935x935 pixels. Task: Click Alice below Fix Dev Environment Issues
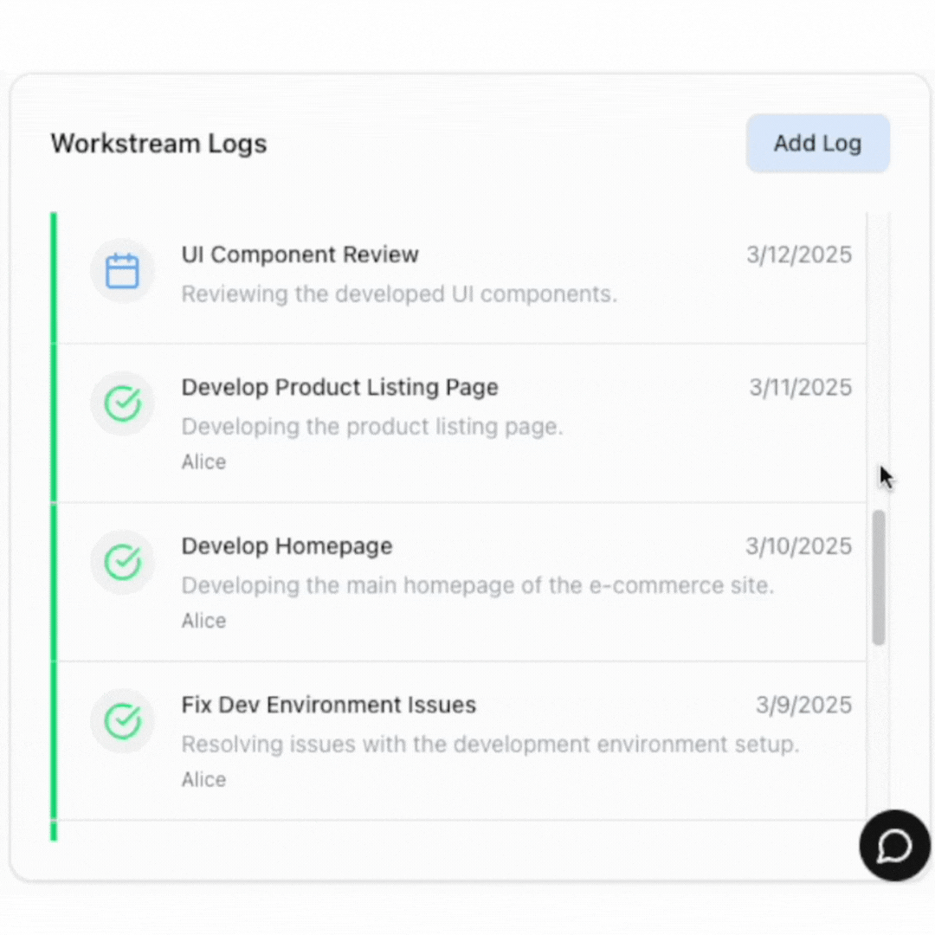(x=203, y=779)
